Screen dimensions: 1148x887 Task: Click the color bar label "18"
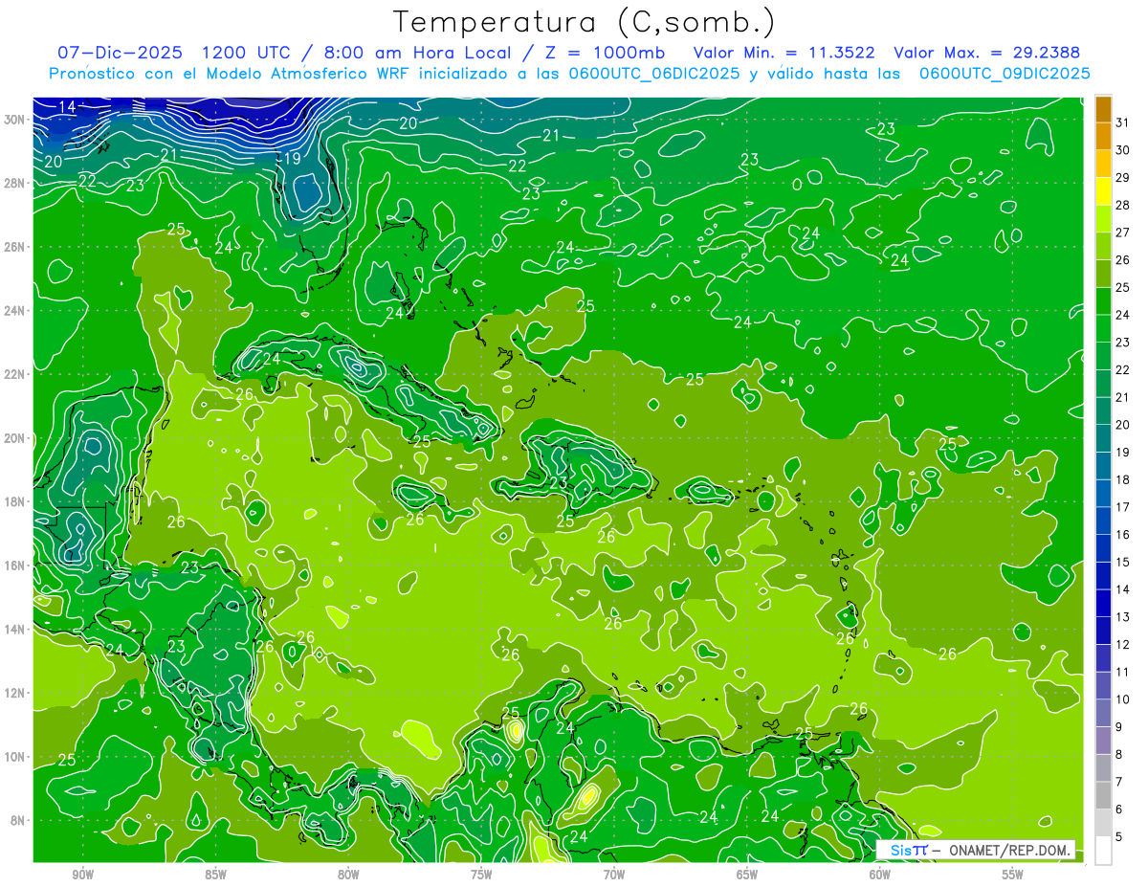(x=1123, y=479)
